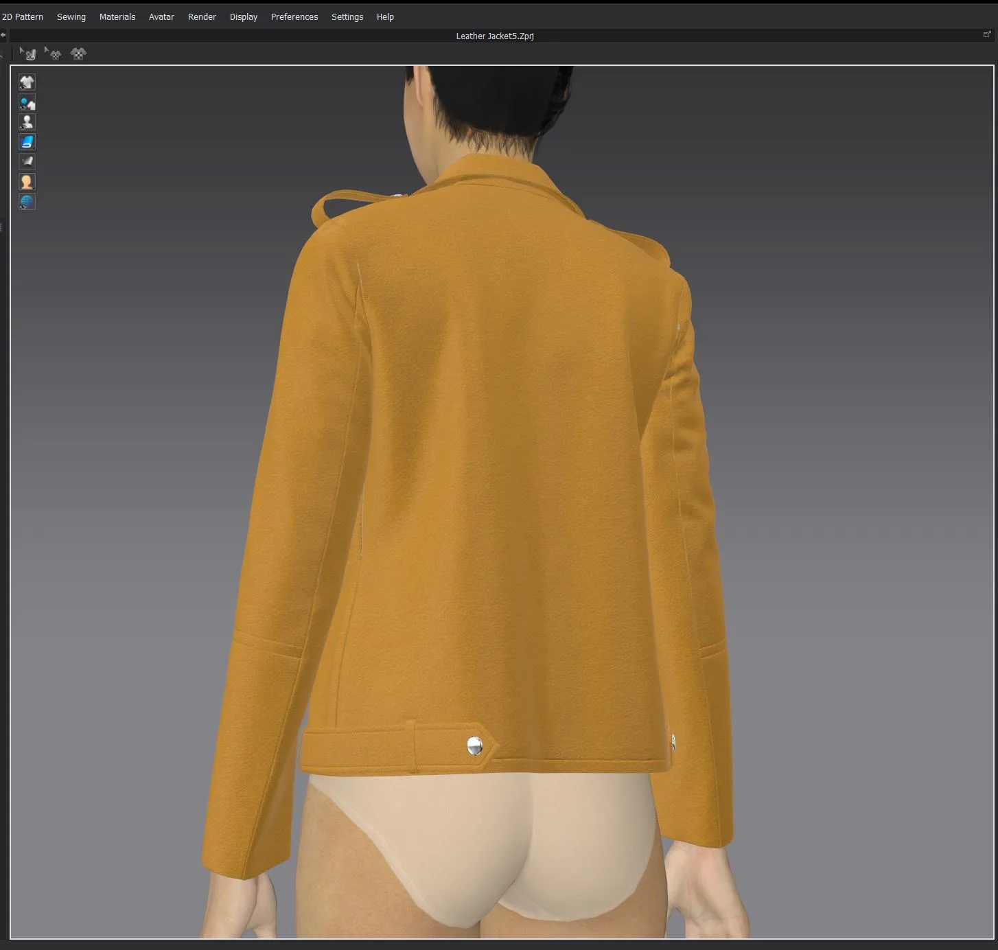The width and height of the screenshot is (998, 950).
Task: Open the Materials menu
Action: coord(117,16)
